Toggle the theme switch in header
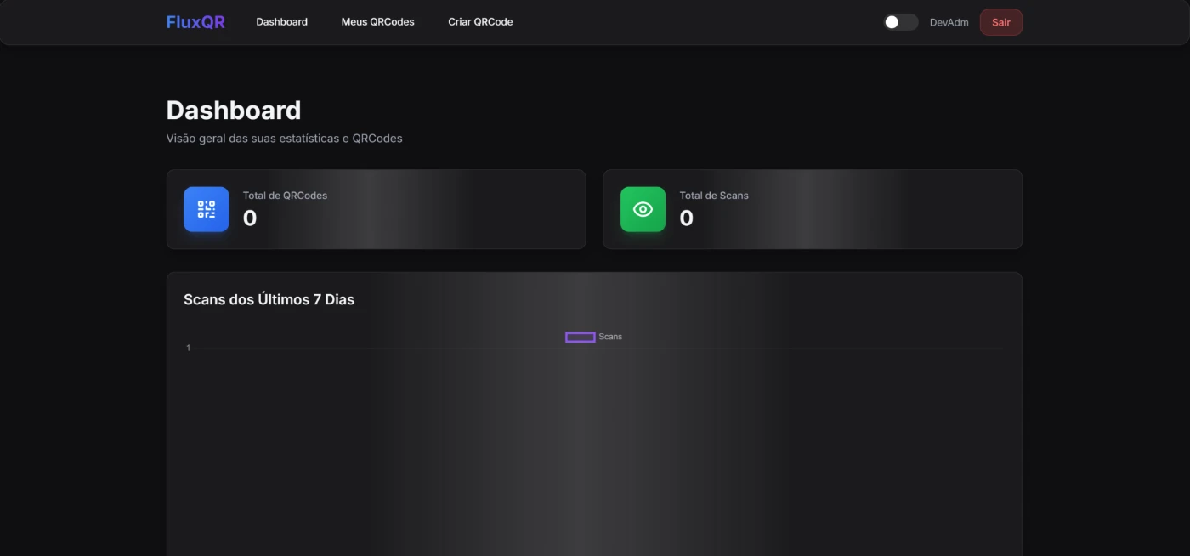Image resolution: width=1190 pixels, height=556 pixels. (900, 22)
